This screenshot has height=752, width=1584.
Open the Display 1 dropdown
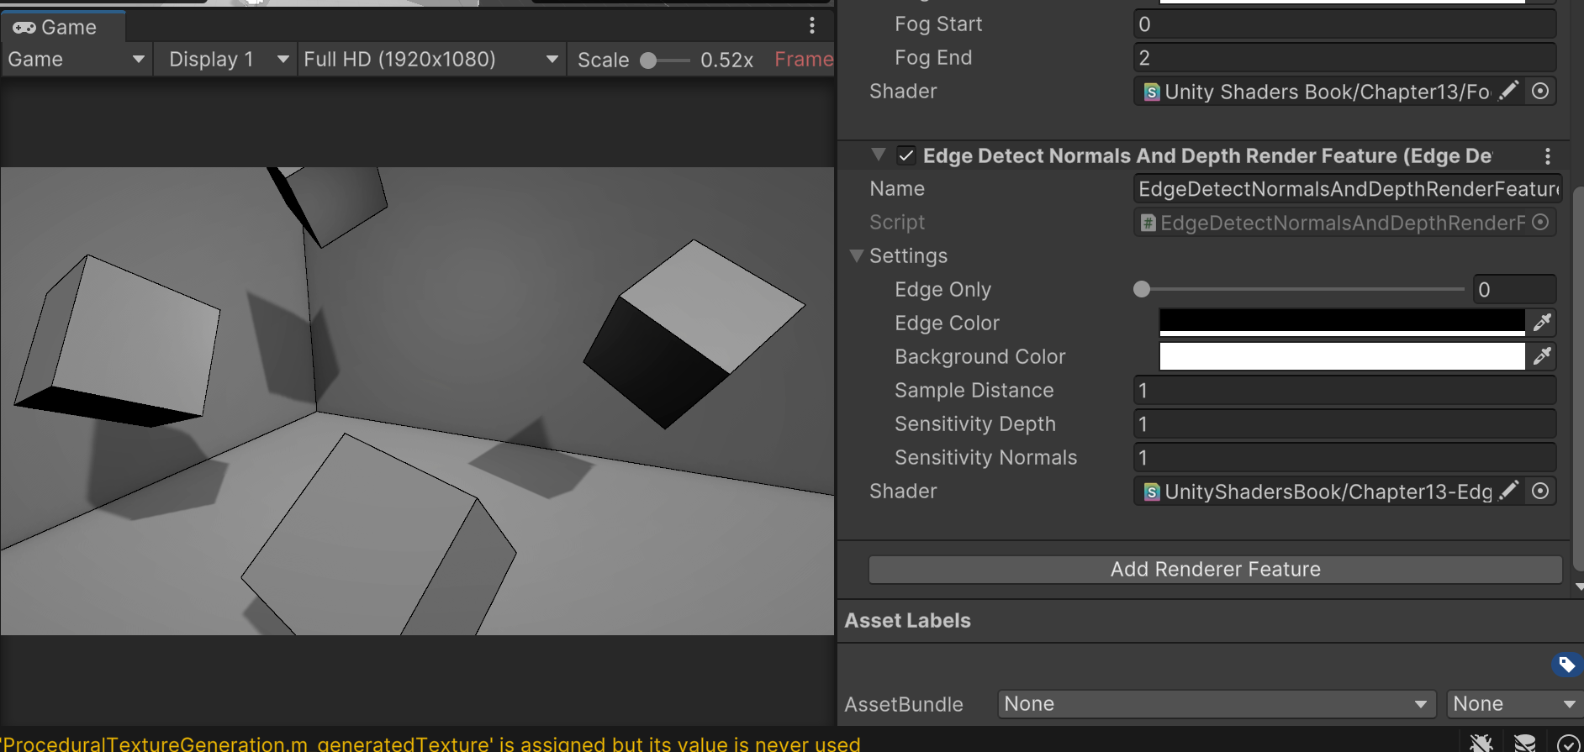[x=227, y=60]
